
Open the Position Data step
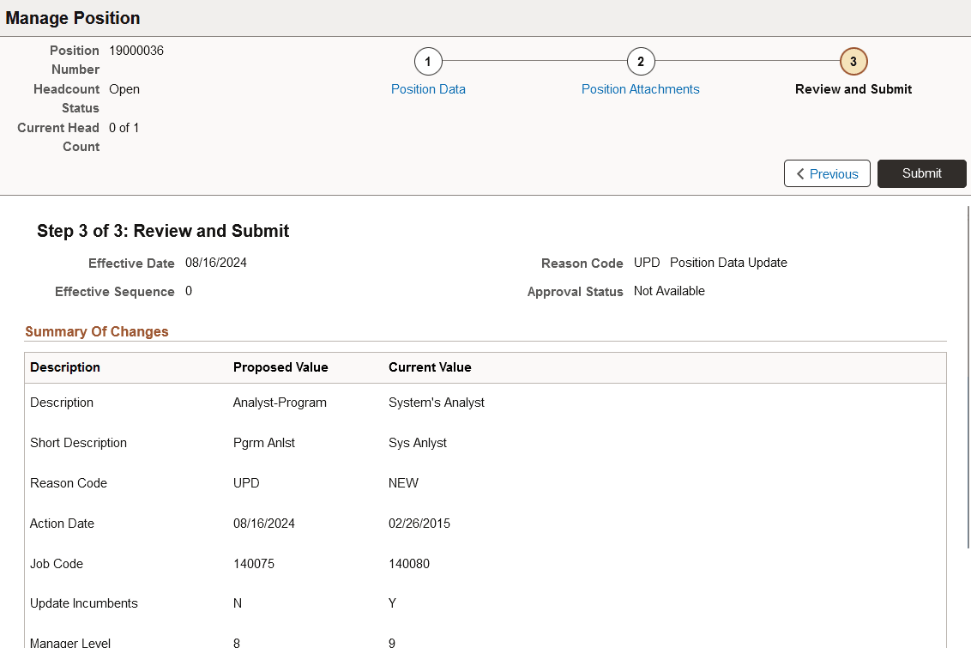[428, 89]
